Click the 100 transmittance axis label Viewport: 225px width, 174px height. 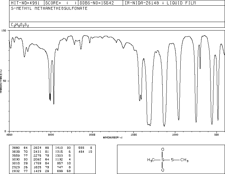4,31
